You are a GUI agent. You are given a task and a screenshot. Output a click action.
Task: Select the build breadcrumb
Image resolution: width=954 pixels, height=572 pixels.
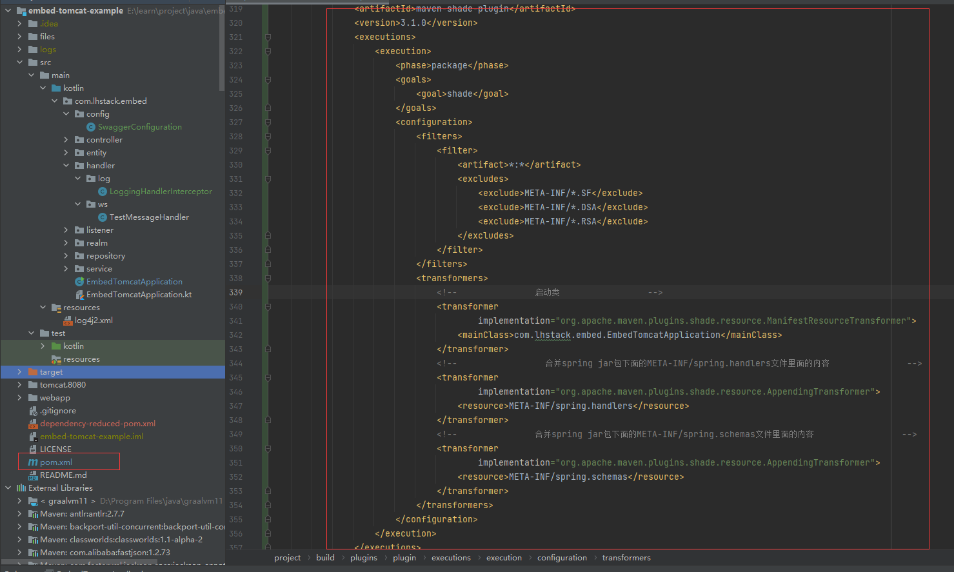(325, 558)
